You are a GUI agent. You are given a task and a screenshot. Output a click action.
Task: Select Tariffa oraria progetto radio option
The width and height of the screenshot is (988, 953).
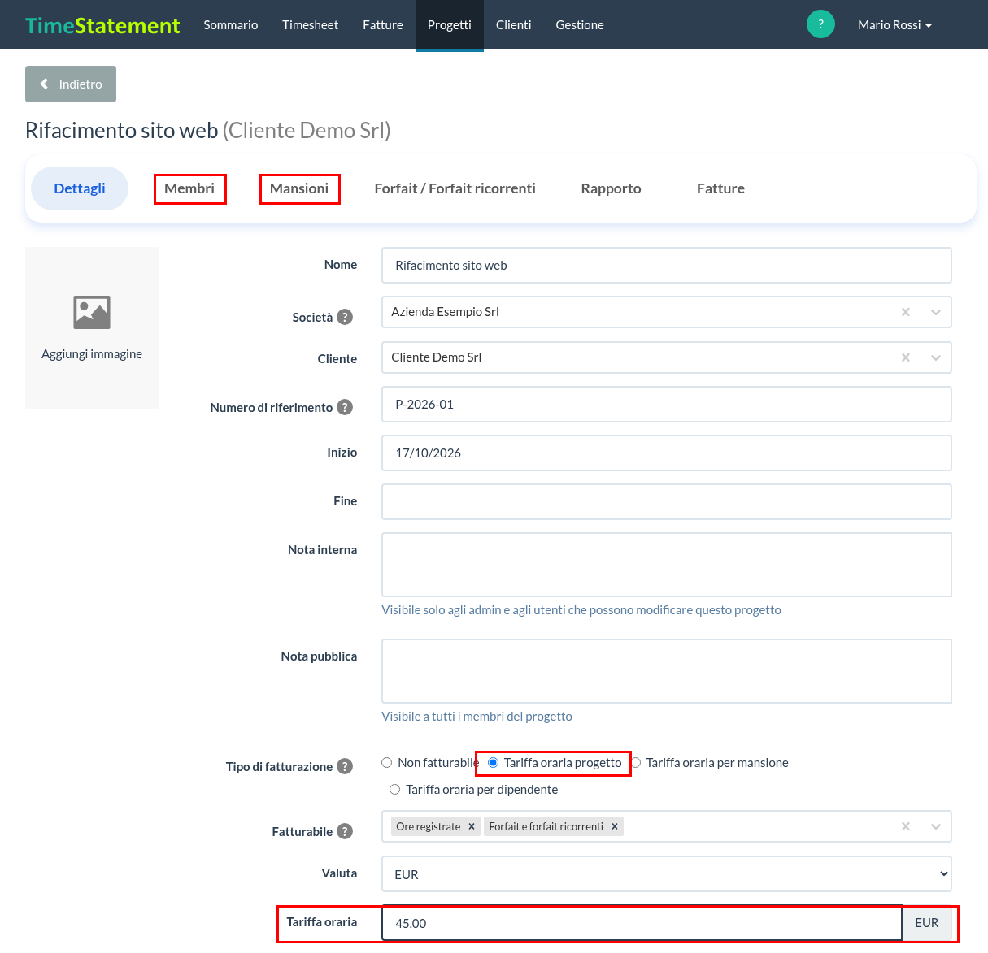(x=493, y=762)
